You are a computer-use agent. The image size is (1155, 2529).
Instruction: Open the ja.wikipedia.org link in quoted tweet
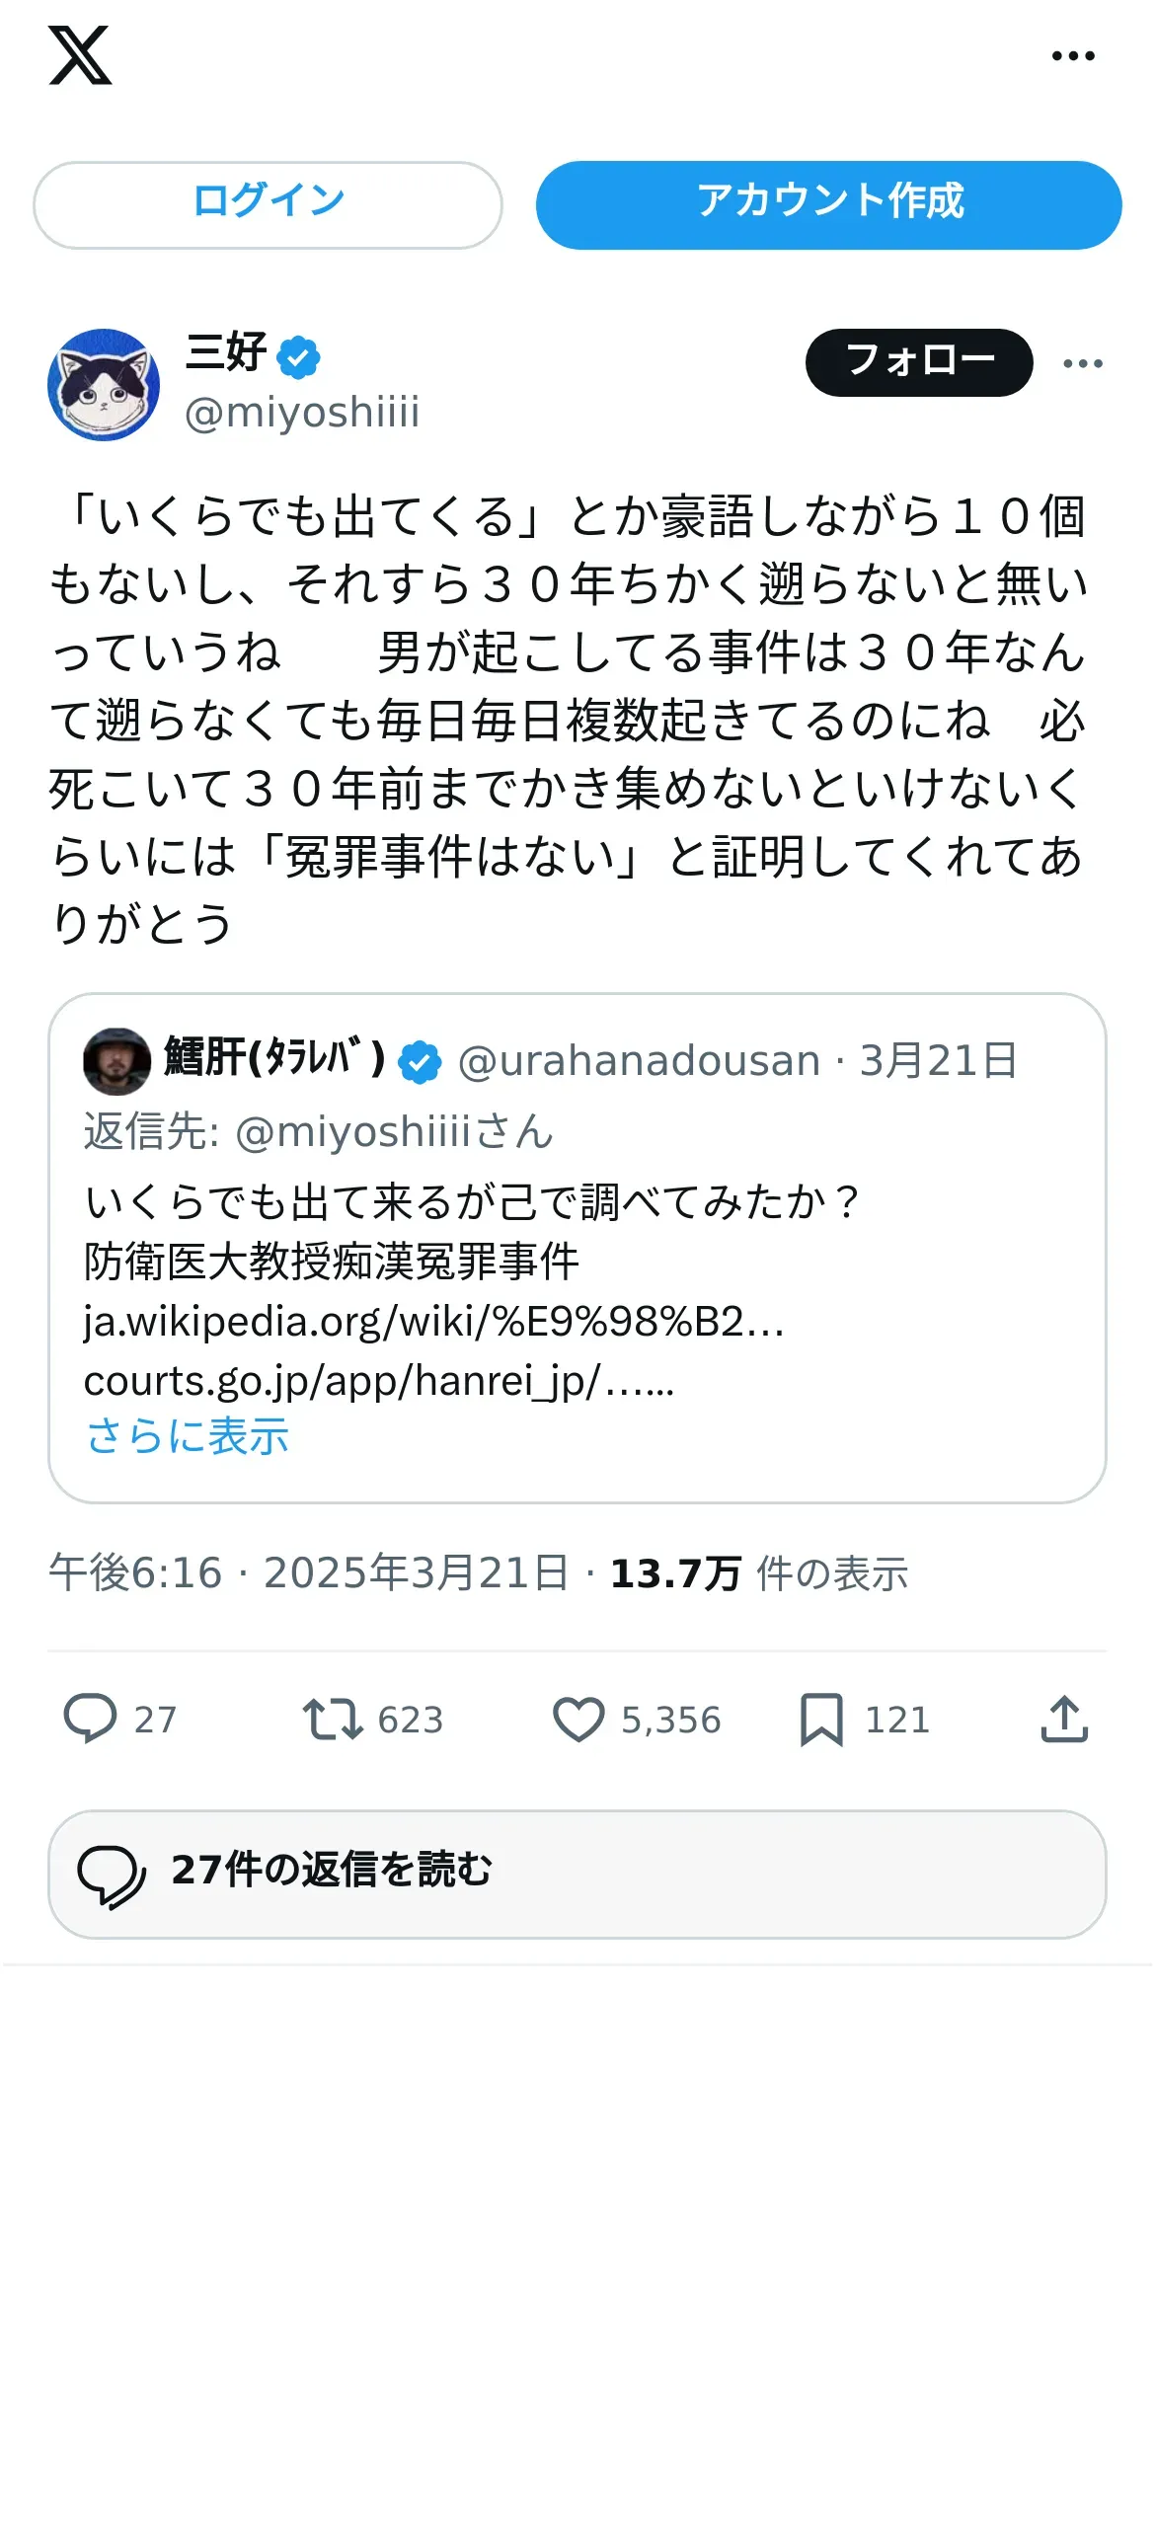pos(434,1322)
